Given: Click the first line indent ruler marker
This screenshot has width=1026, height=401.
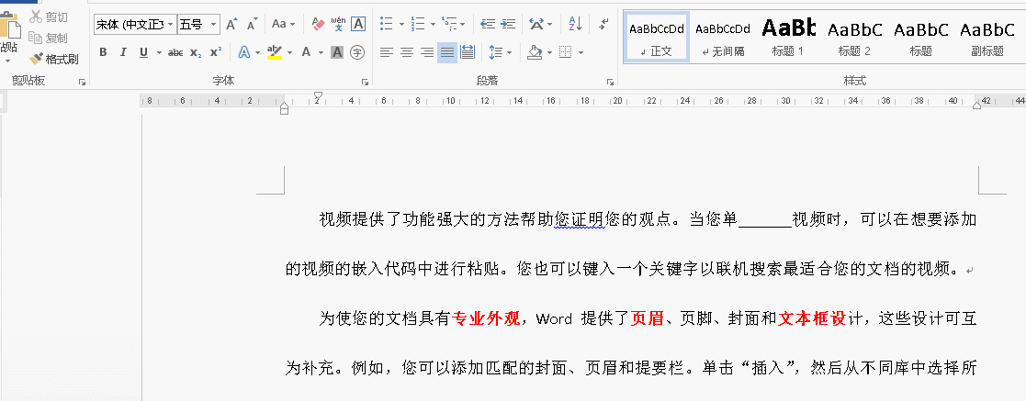Looking at the screenshot, I should tap(318, 97).
